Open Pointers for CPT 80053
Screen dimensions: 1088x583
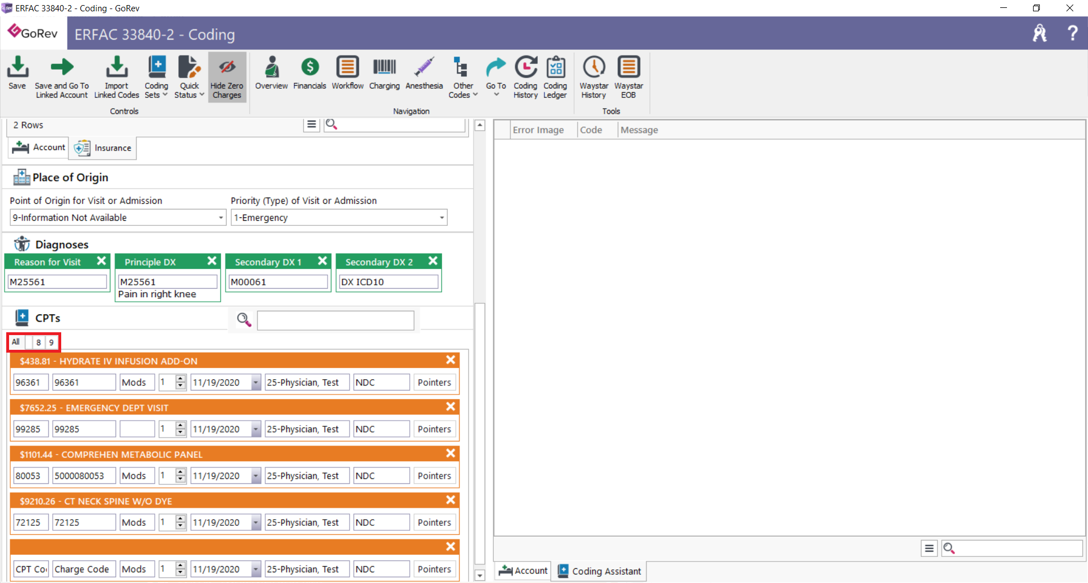tap(435, 476)
